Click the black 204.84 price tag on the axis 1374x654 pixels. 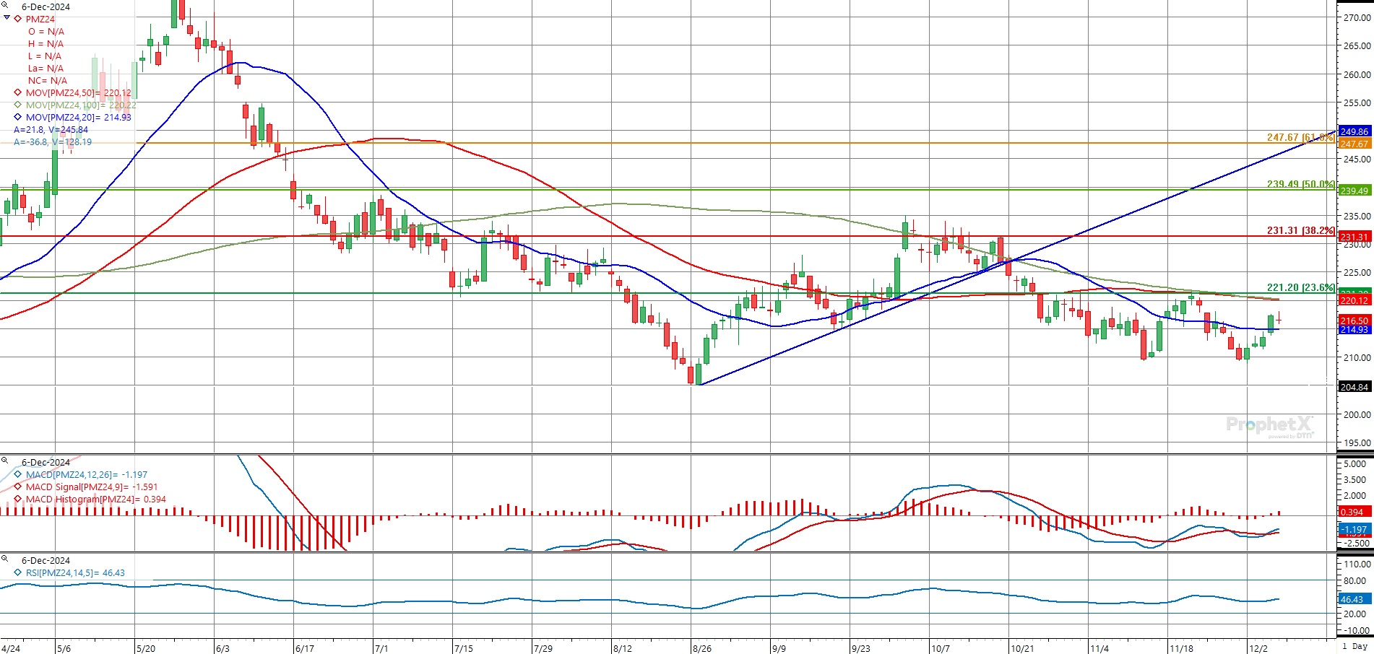tap(1354, 387)
